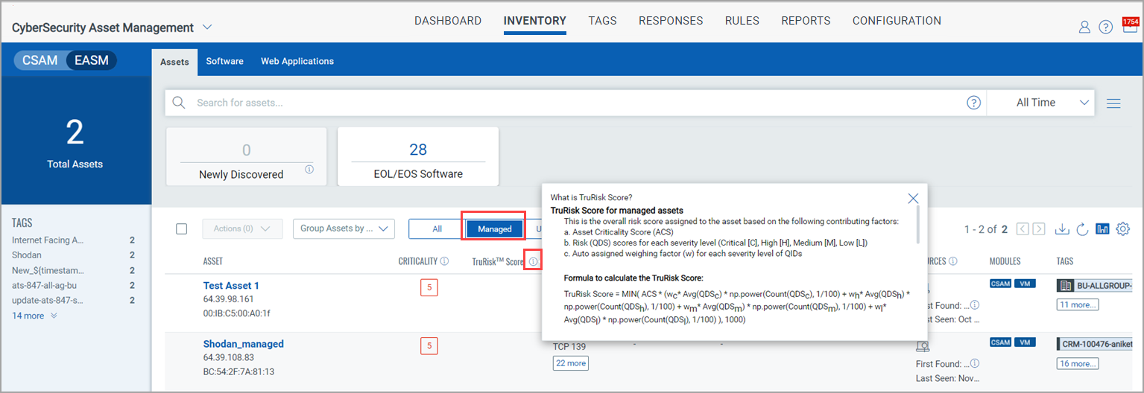Open the RULES menu
The image size is (1144, 393).
pyautogui.click(x=742, y=21)
